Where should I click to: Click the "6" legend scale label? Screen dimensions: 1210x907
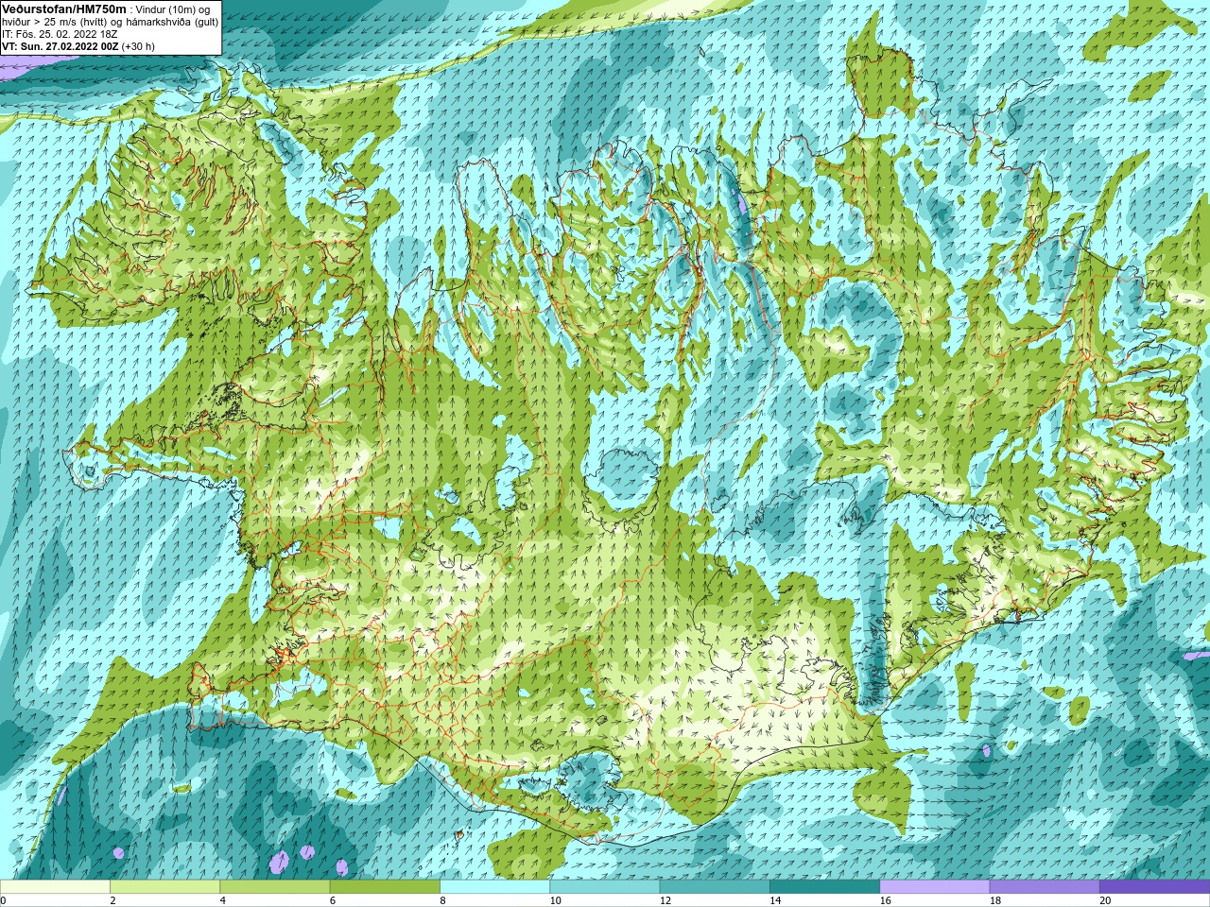[333, 900]
